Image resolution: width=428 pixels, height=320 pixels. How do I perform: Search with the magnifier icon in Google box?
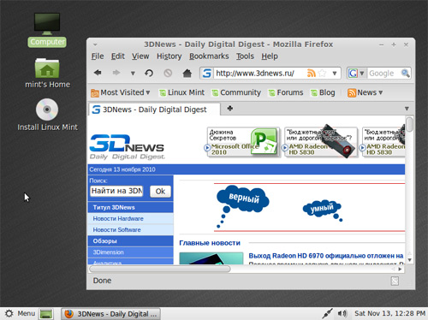[x=405, y=74]
